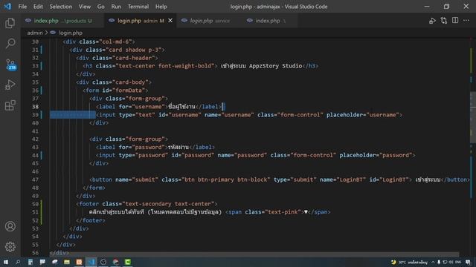Click the Run or Debug file icon
This screenshot has height=267, width=476.
(432, 21)
